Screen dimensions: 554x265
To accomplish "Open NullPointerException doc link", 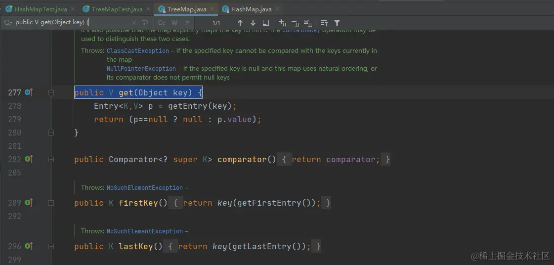I will (x=141, y=69).
